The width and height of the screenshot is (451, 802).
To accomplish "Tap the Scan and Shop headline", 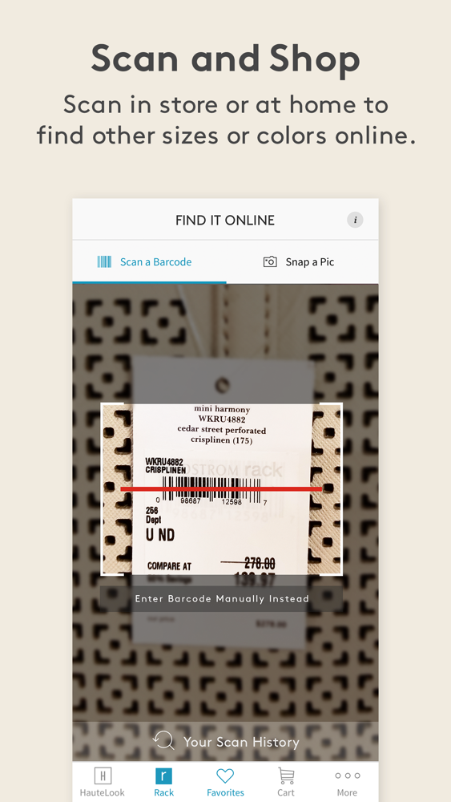I will tap(225, 59).
